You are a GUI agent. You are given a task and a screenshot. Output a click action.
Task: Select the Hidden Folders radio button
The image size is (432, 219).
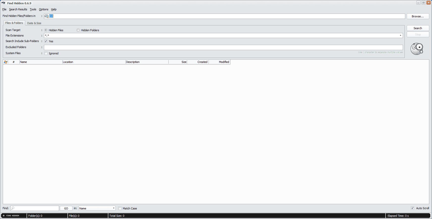click(78, 30)
